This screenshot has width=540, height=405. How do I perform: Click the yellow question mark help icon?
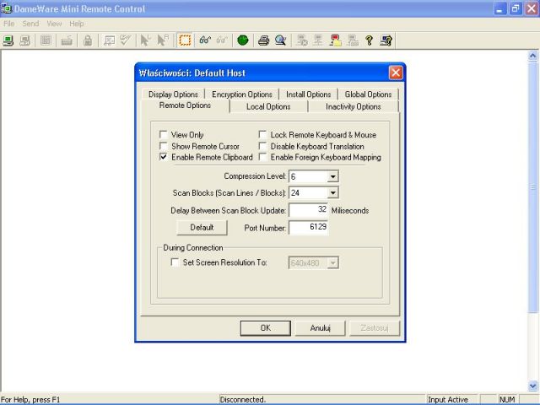[x=370, y=40]
